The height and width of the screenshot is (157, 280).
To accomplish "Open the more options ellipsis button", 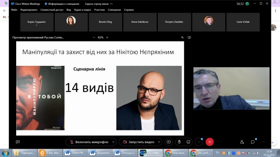I will [x=199, y=142].
